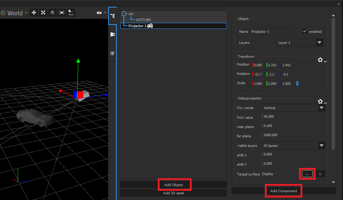
Task: Switch to the cube objects side tab
Action: click(x=112, y=53)
